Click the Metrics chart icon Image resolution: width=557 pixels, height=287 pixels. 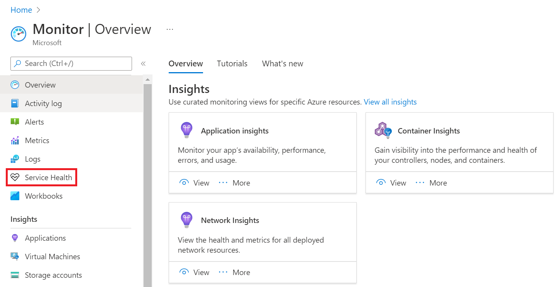(x=15, y=140)
